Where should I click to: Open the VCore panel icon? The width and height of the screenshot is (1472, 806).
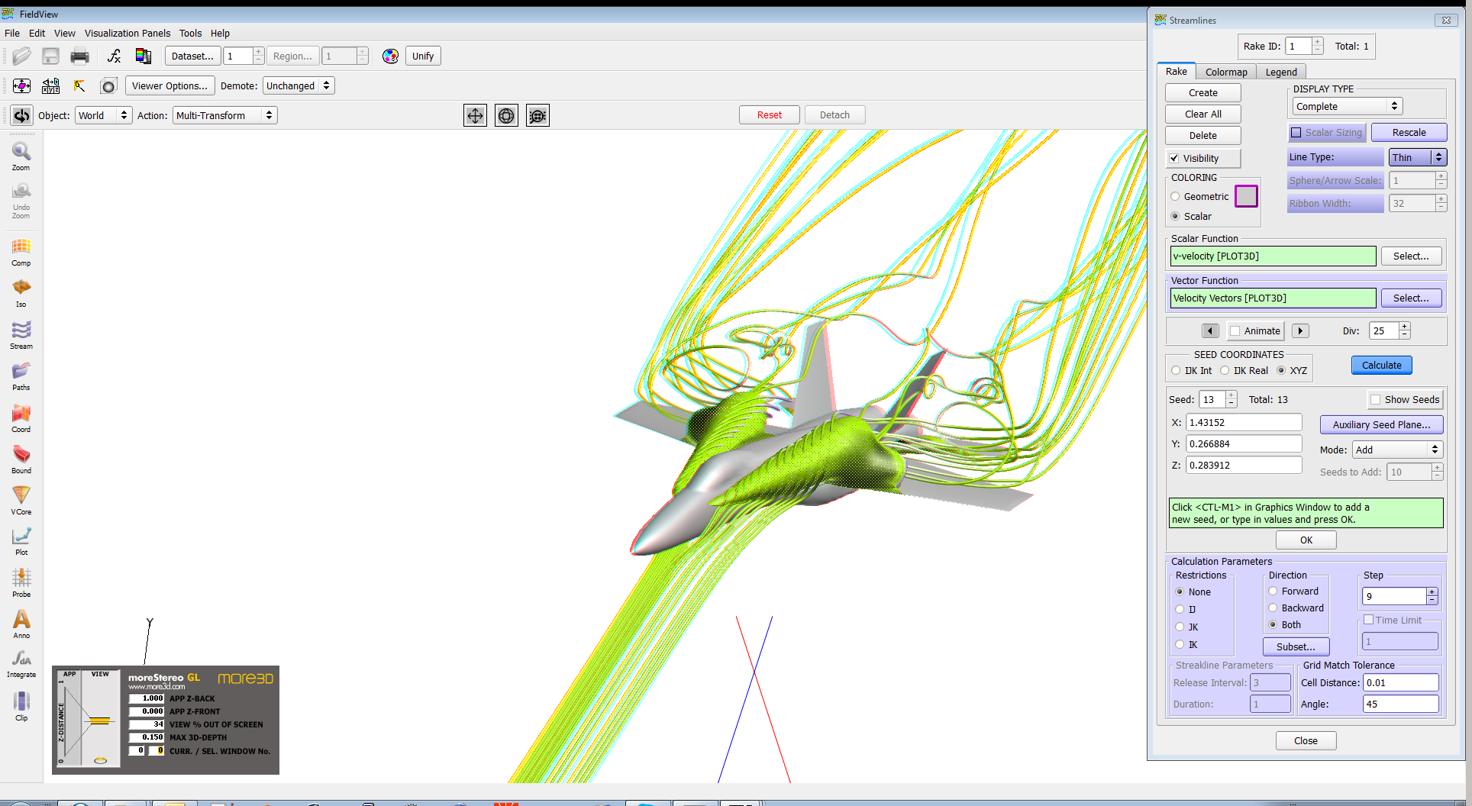(x=21, y=501)
